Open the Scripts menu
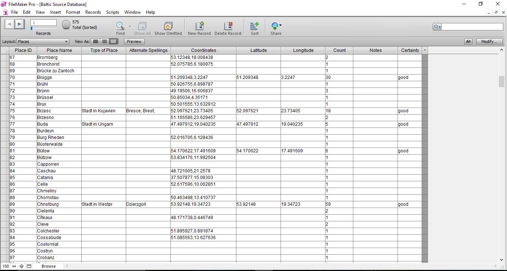Viewport: 507px width, 271px height. tap(113, 12)
